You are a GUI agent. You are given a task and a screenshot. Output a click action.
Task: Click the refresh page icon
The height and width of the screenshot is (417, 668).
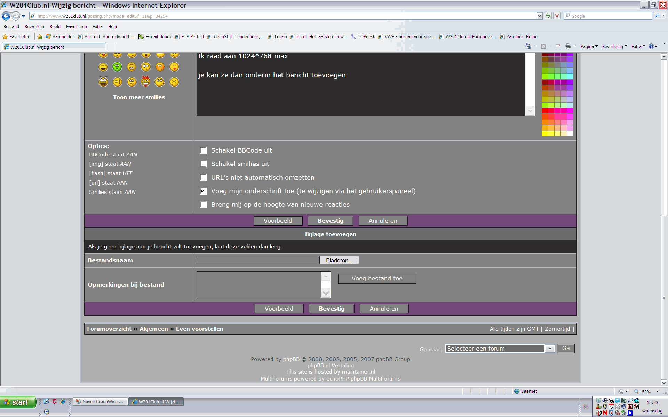(548, 16)
